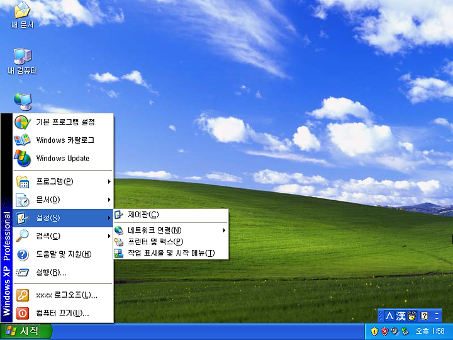
Task: Click the language bar A input mode icon
Action: (x=389, y=316)
